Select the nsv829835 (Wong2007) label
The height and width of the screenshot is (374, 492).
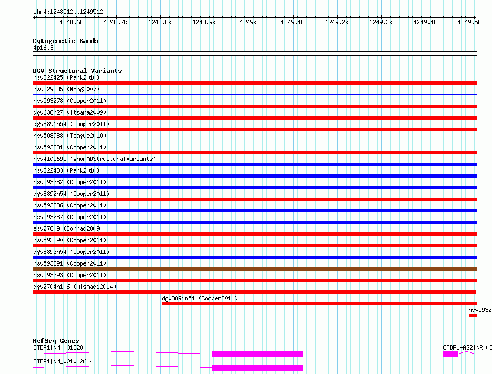[66, 89]
